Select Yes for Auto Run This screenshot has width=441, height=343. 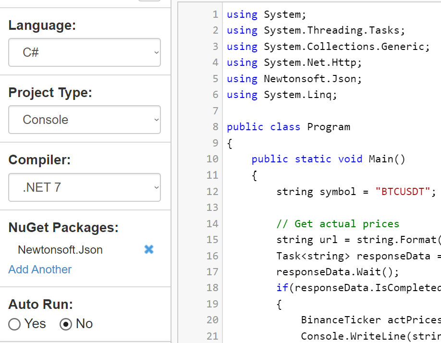pos(14,324)
